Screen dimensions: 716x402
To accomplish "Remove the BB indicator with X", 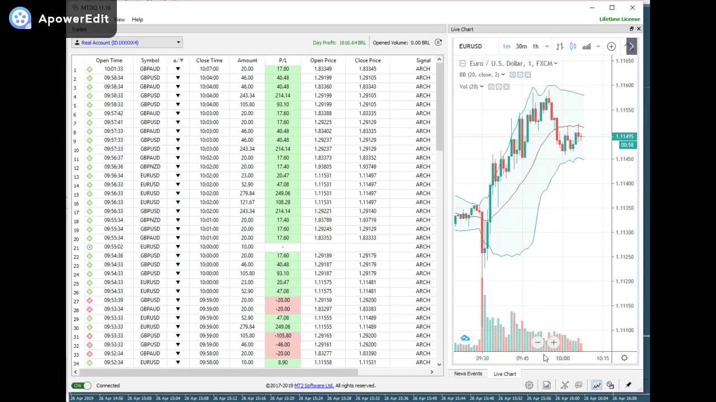I will (x=527, y=75).
